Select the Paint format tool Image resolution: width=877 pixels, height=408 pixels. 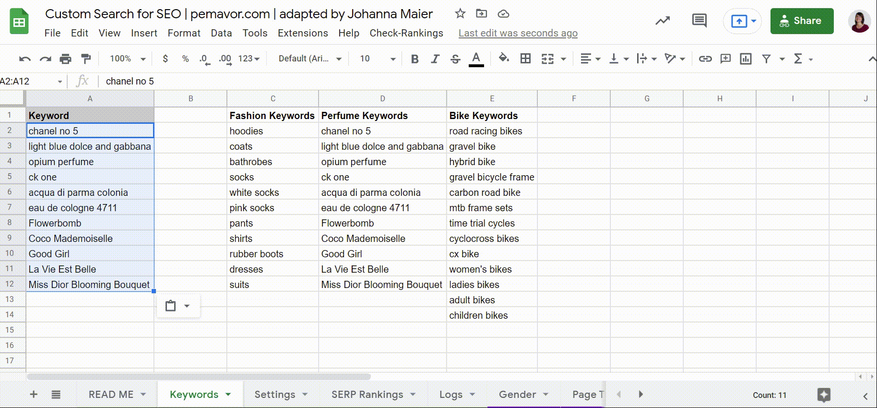pos(86,59)
